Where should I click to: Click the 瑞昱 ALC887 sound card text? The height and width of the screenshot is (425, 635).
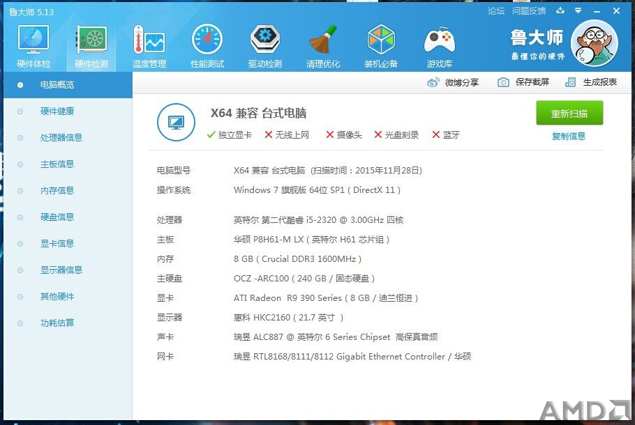336,337
